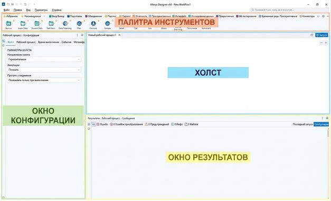Image resolution: width=331 pixels, height=201 pixels.
Task: Select the Text Input tool icon
Action: click(51, 23)
